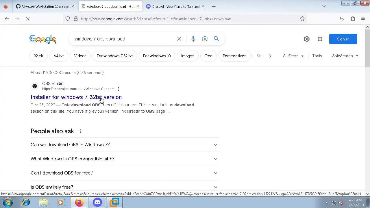The width and height of the screenshot is (370, 208).
Task: Open the Google apps grid
Action: tap(320, 39)
